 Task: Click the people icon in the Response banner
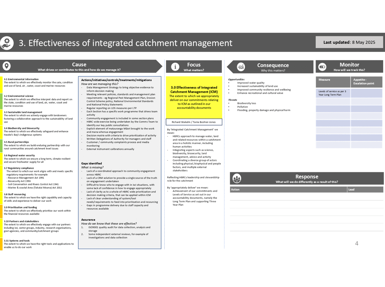coord(237,178)
